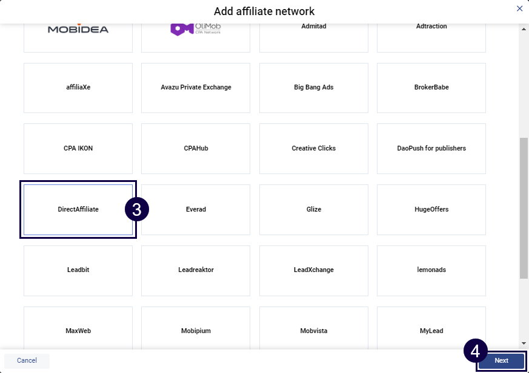Screen dimensions: 529x373
Task: Pick the affiliaXe affiliate network
Action: [x=78, y=87]
